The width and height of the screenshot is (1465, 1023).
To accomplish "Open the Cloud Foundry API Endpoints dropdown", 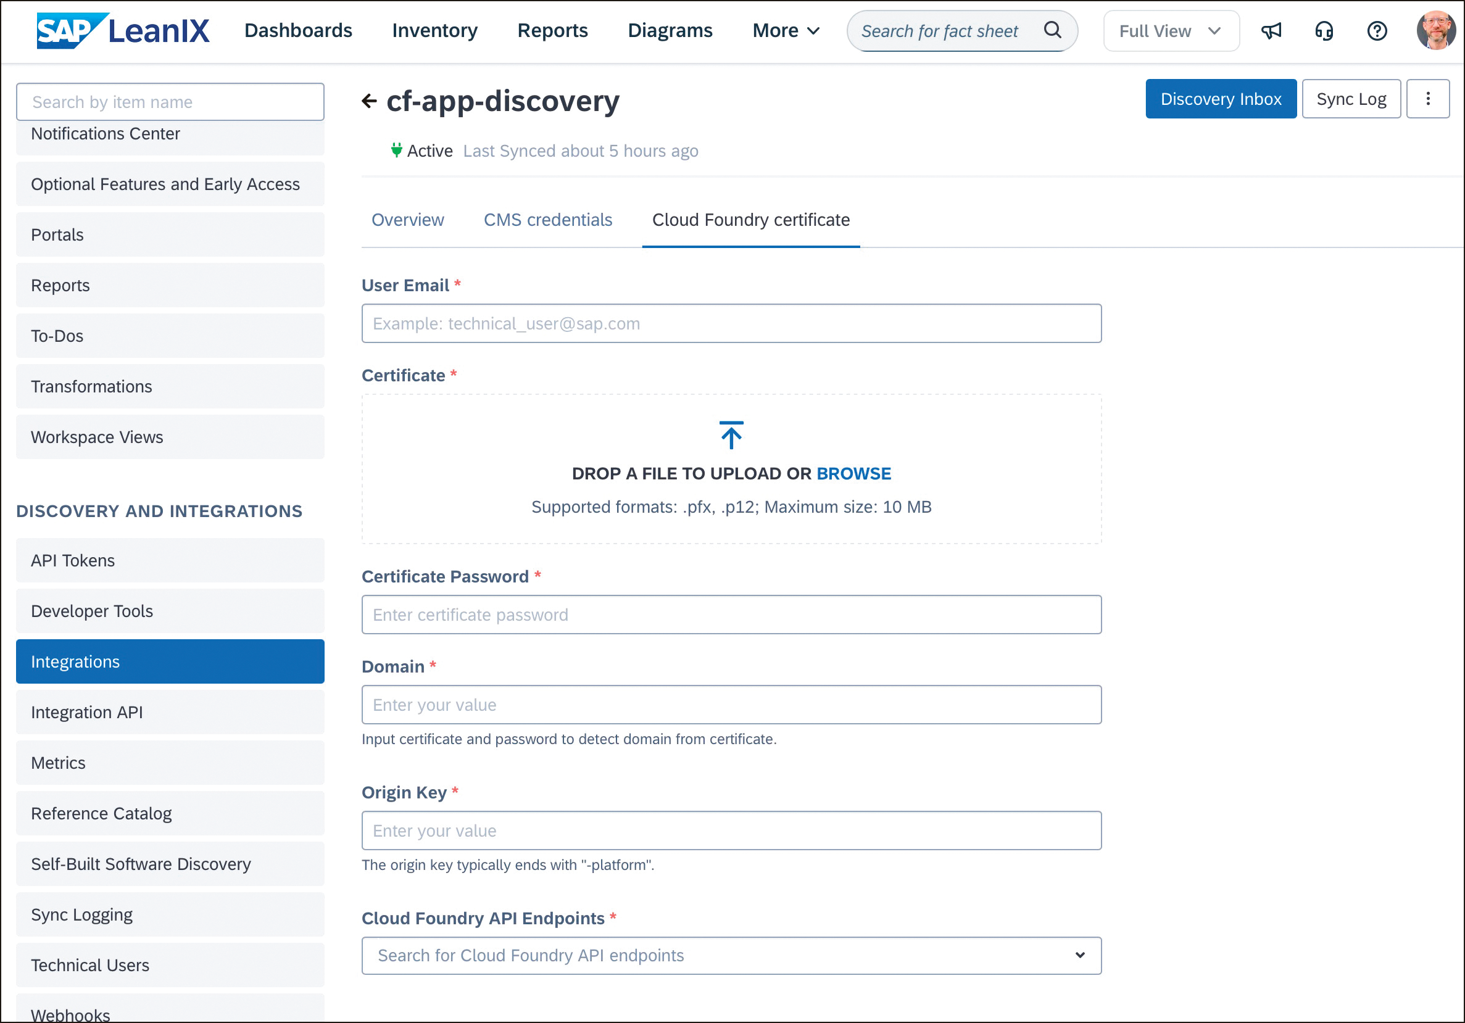I will tap(731, 955).
